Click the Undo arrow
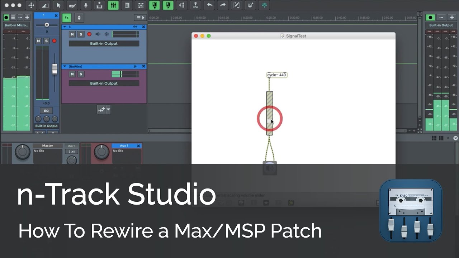 [x=209, y=5]
